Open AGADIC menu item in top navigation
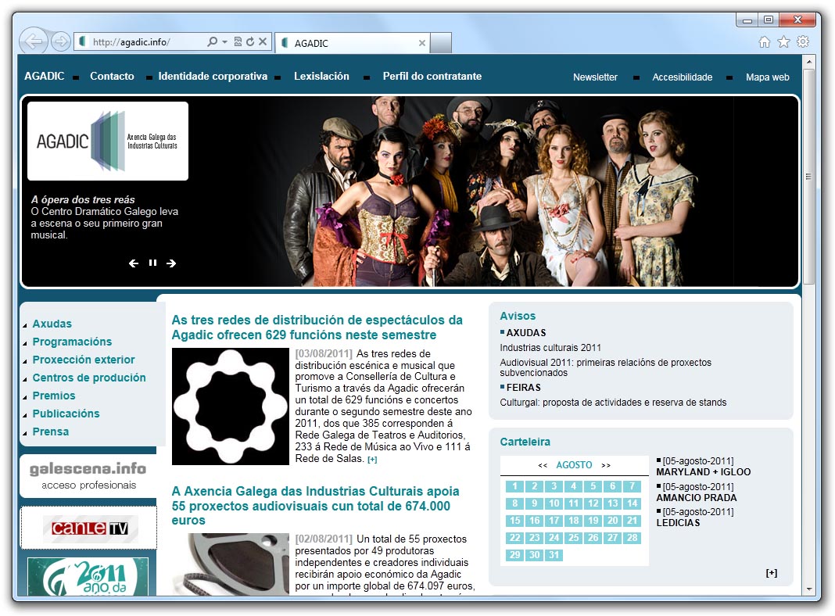This screenshot has height=616, width=835. [45, 76]
